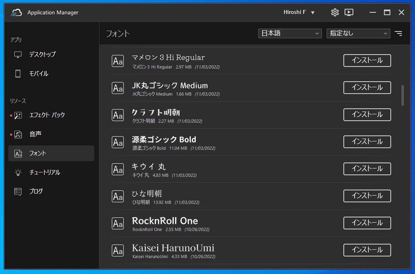415x274 pixels.
Task: Maximize the Application Manager window
Action: (387, 12)
